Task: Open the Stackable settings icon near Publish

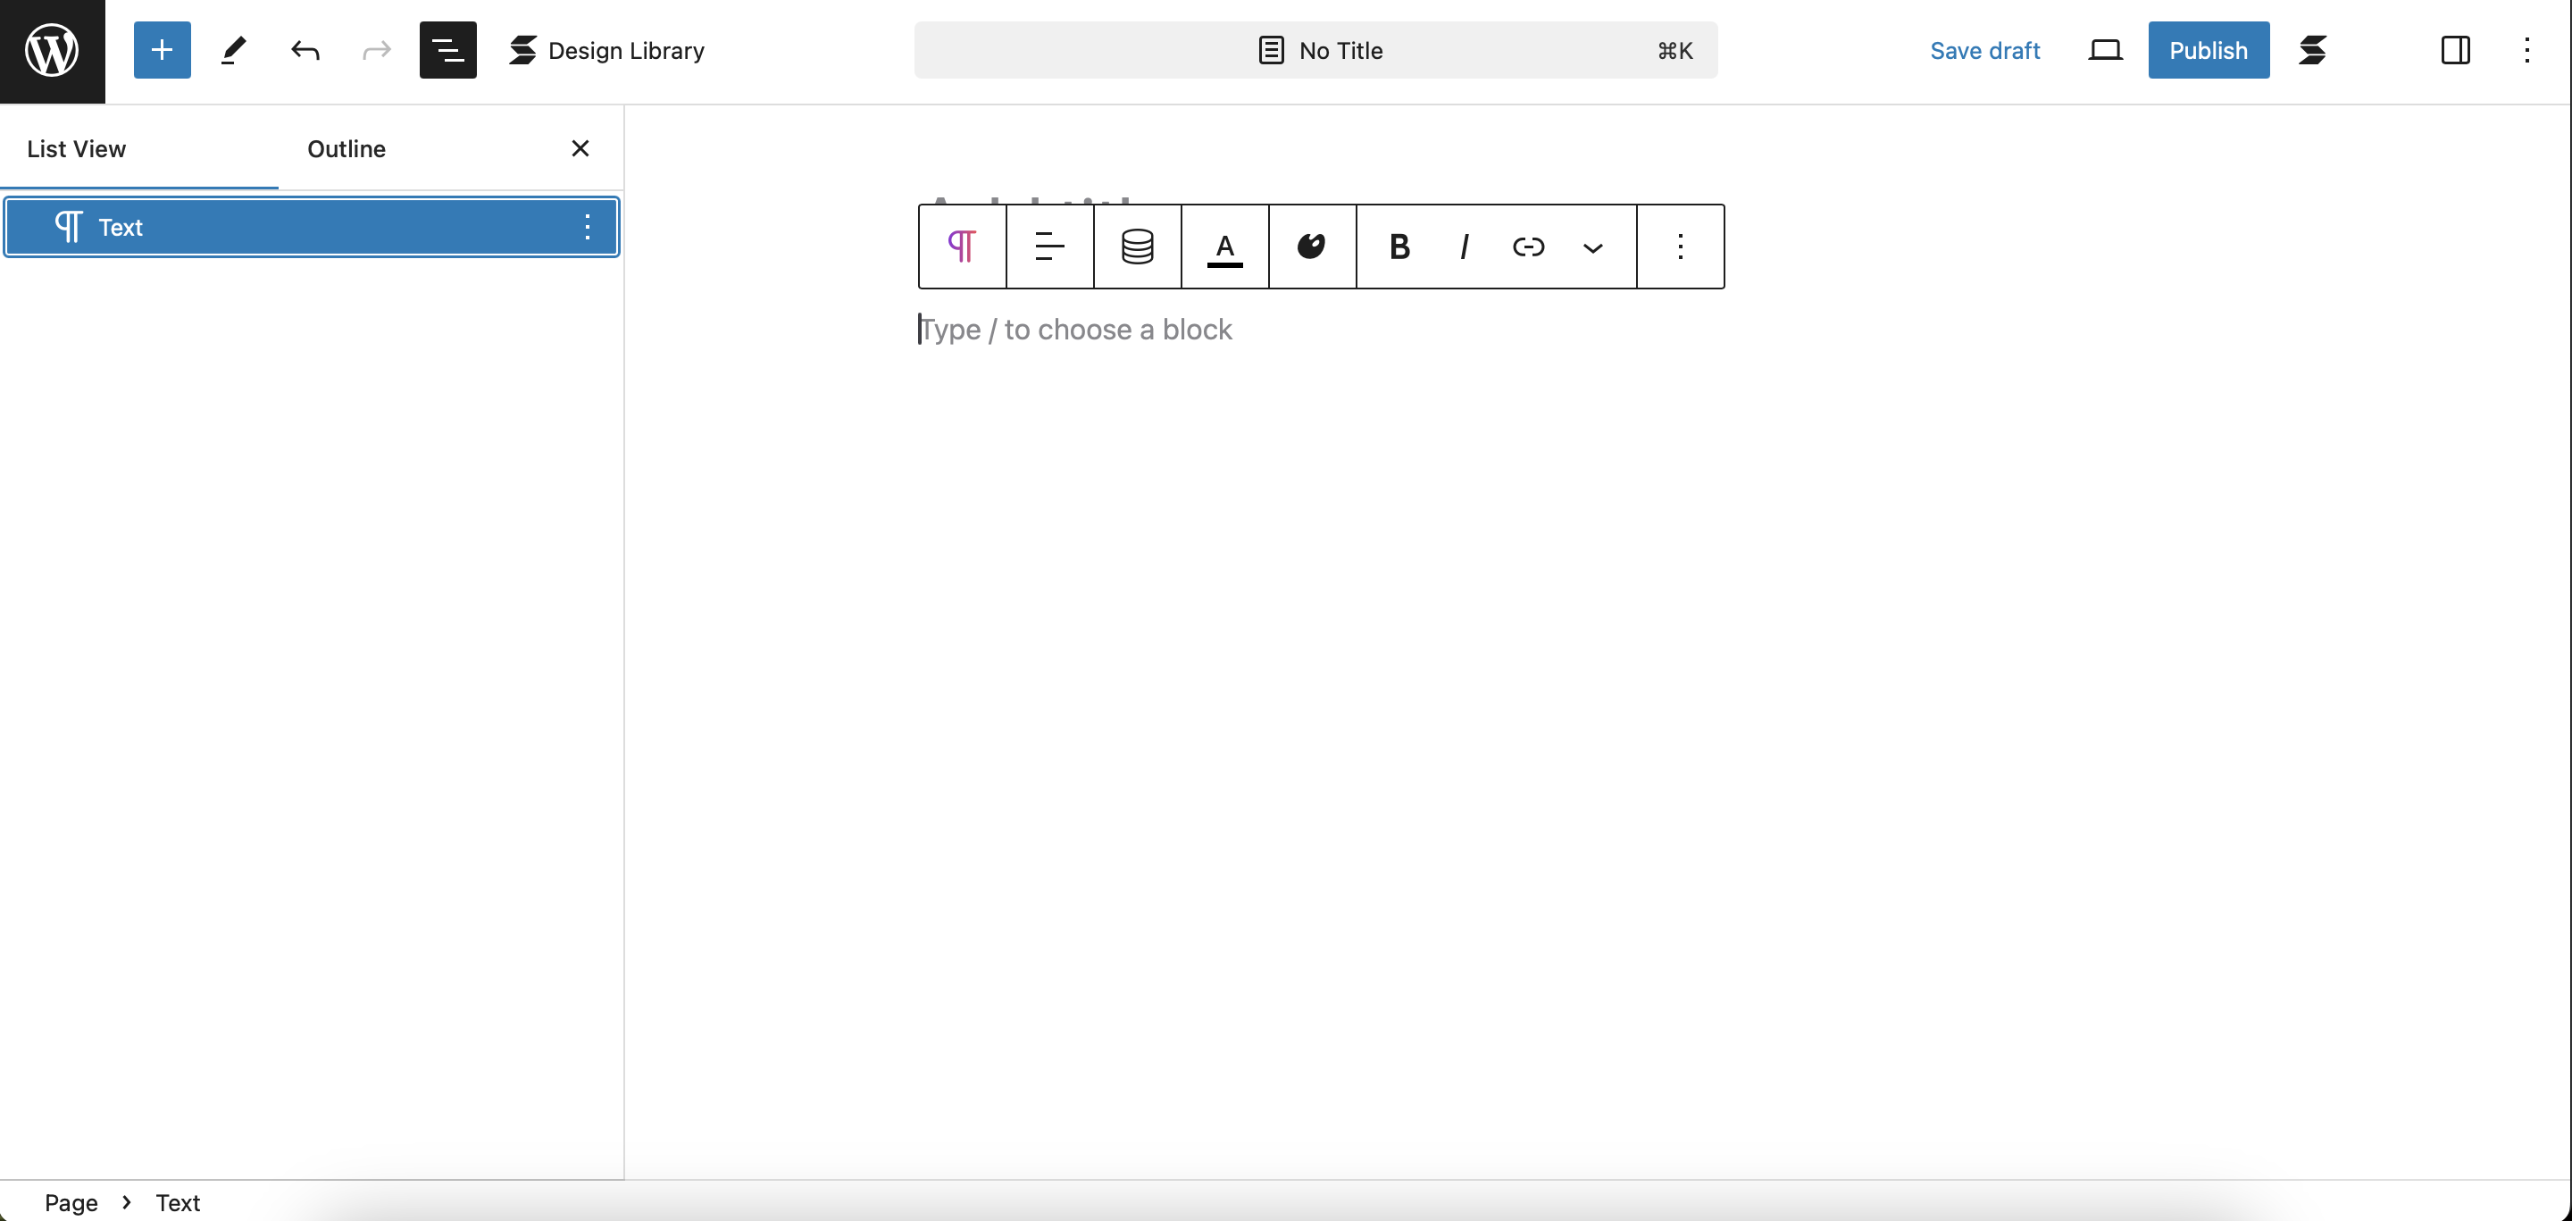Action: point(2312,50)
